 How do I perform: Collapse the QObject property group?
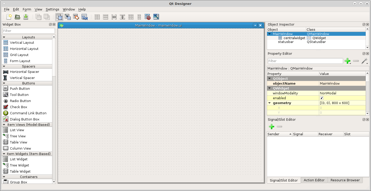[x=269, y=79]
